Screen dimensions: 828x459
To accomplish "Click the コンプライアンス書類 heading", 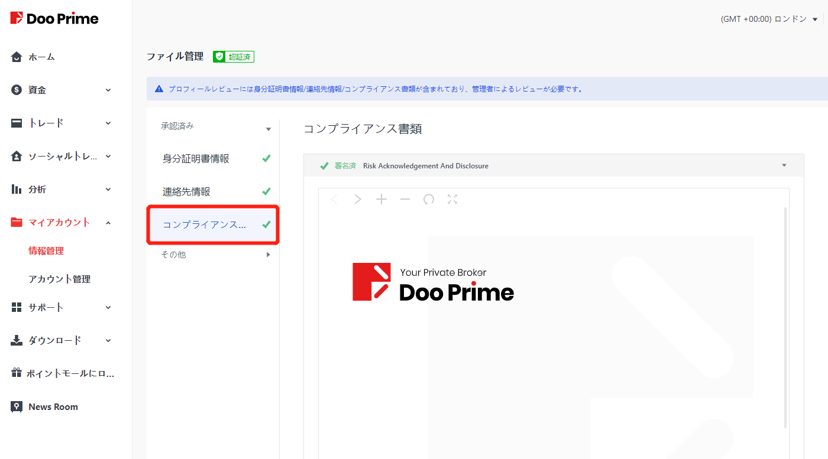I will [x=363, y=129].
